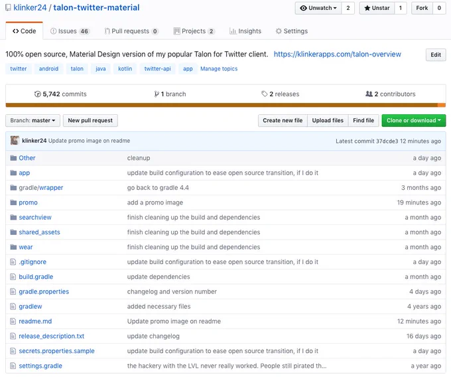The width and height of the screenshot is (451, 377).
Task: Click the folder icon beside wear
Action: point(13,247)
